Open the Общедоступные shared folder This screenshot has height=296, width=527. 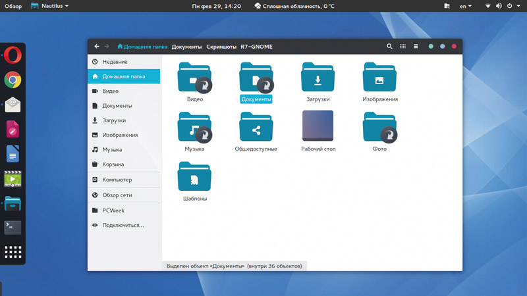(x=256, y=127)
